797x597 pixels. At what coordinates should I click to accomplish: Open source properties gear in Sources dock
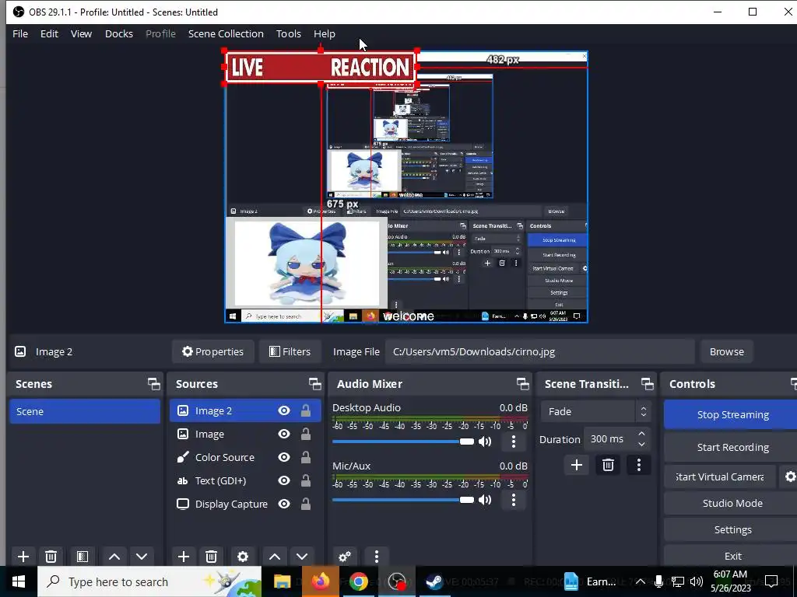243,557
